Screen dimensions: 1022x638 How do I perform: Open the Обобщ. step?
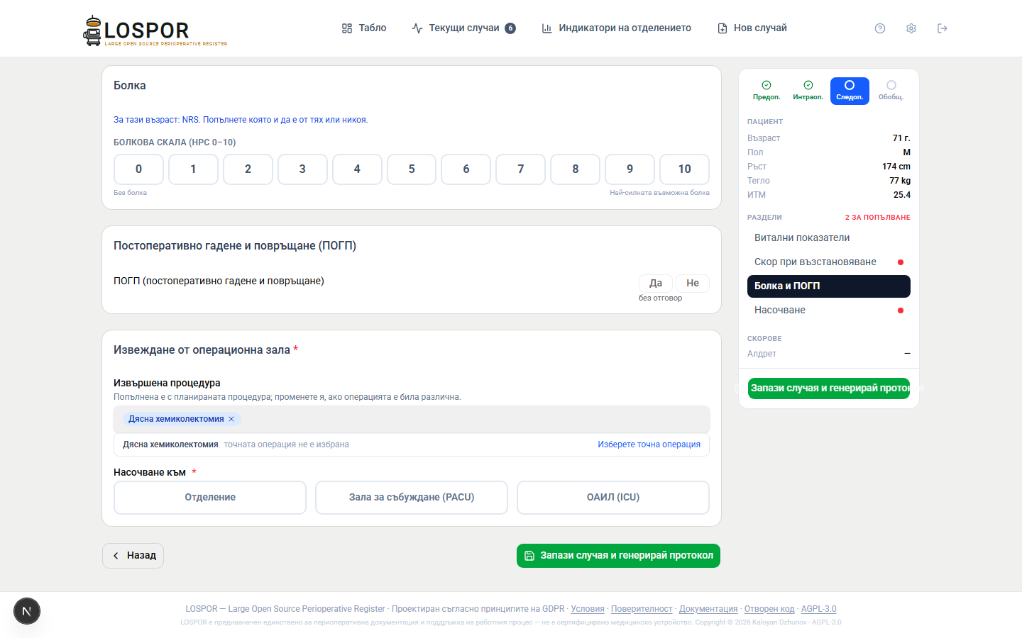pos(891,91)
